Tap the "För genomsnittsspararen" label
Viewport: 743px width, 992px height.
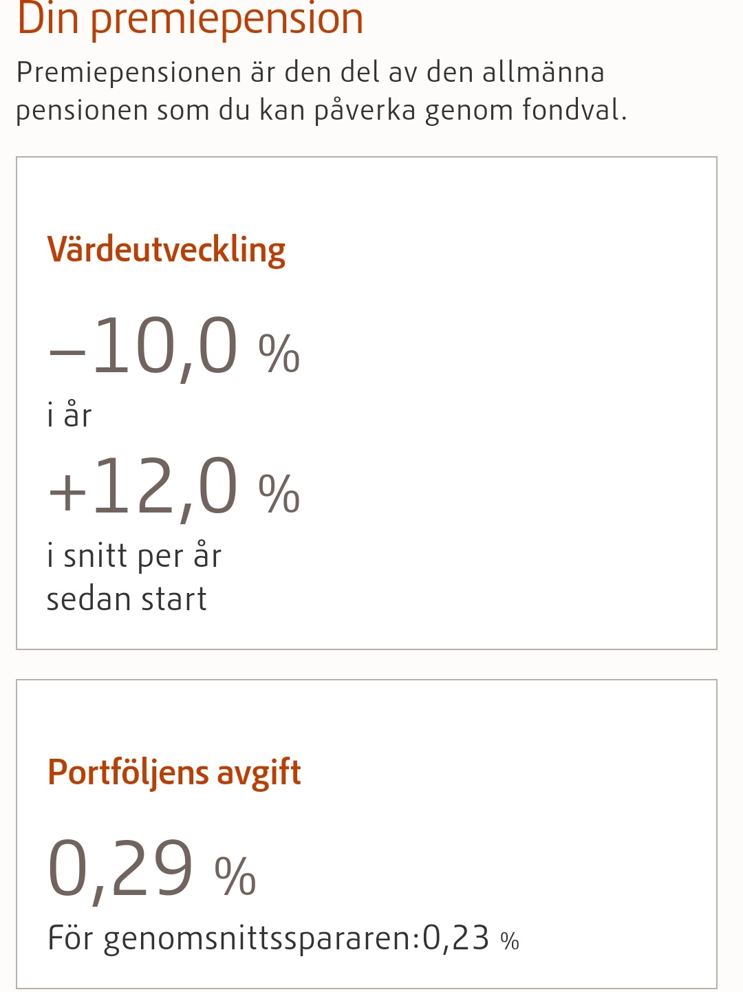233,938
